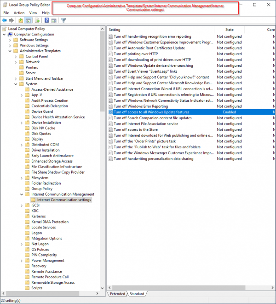This screenshot has height=304, width=276.
Task: Expand the Software Settings folder
Action: point(10,40)
